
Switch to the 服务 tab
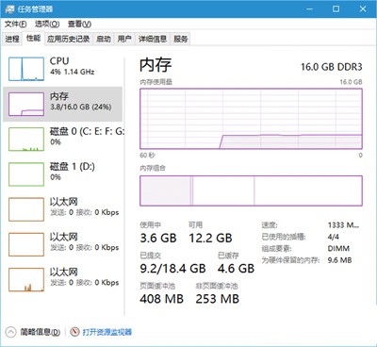click(x=181, y=39)
